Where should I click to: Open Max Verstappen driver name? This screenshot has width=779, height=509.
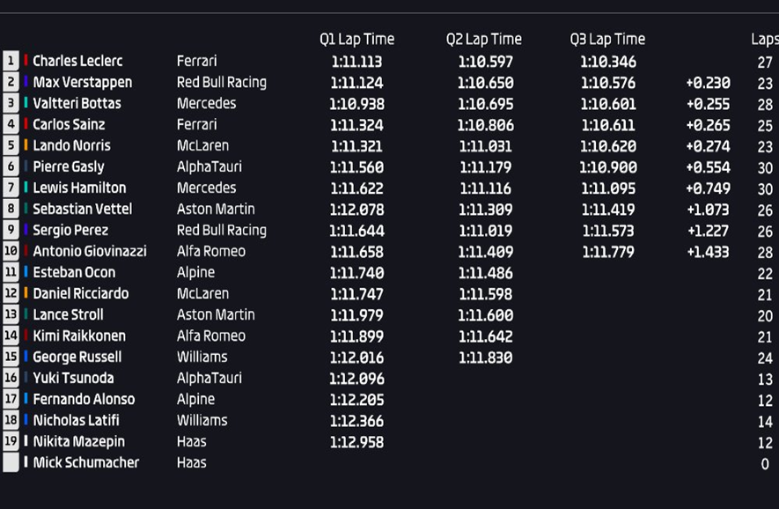tap(83, 82)
